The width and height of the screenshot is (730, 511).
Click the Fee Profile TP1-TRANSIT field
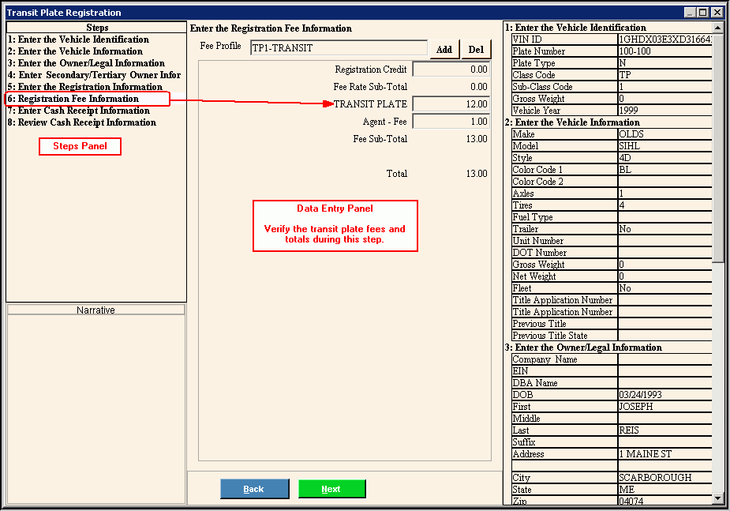339,48
